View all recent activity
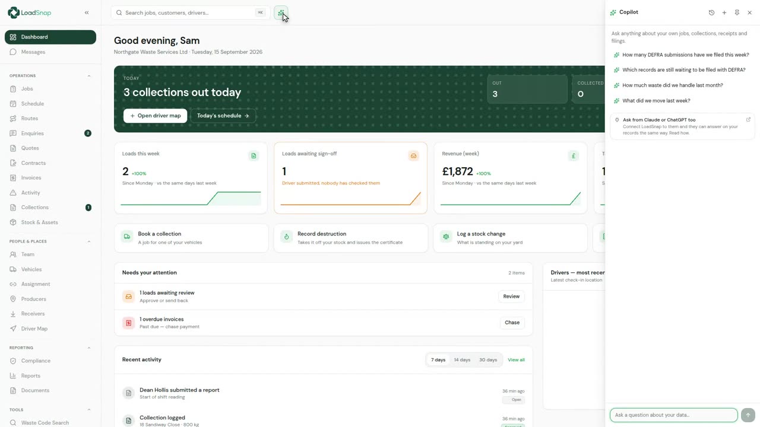This screenshot has width=760, height=427. (516, 360)
